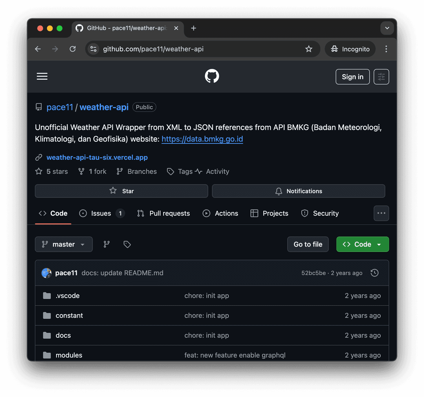Open the data.bmkg.go.id link
The image size is (424, 397).
(202, 139)
